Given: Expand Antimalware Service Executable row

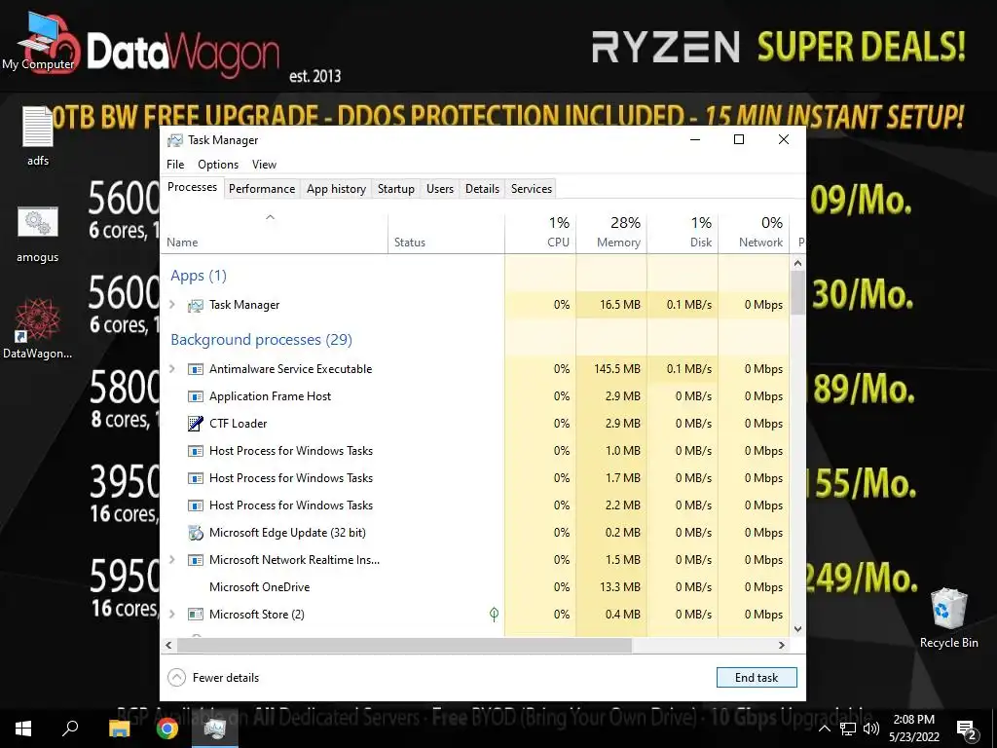Looking at the screenshot, I should (171, 369).
